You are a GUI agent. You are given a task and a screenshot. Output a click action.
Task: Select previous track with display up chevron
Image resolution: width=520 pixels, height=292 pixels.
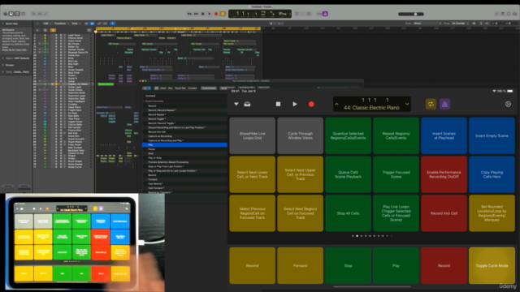click(336, 104)
